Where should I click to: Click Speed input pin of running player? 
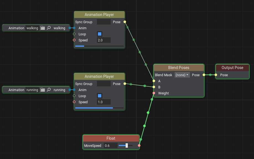[74, 102]
